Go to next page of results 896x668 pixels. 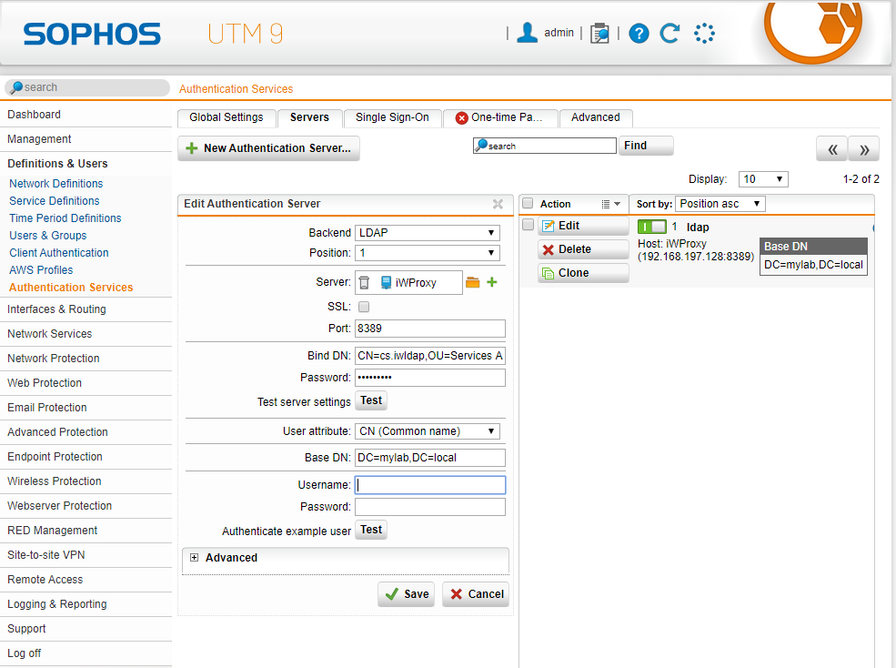tap(863, 149)
